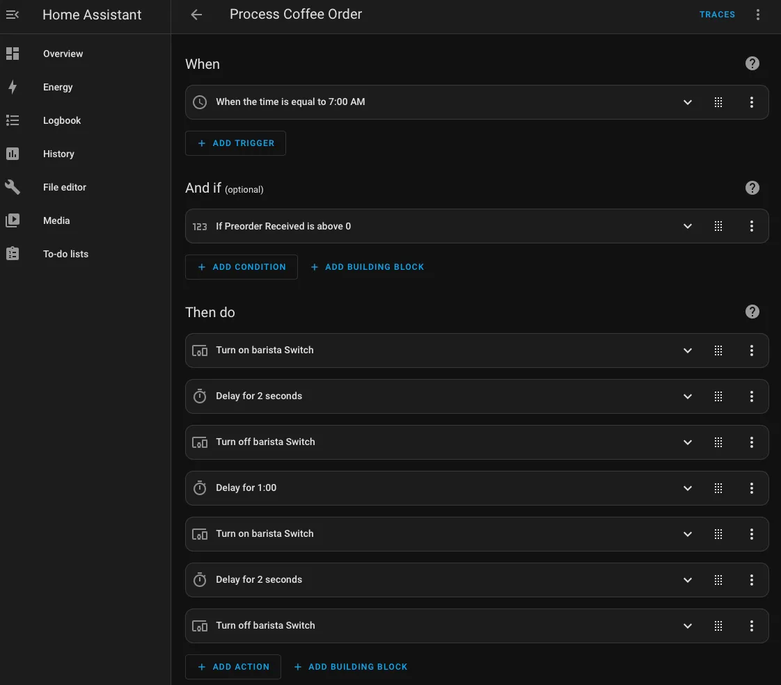The image size is (781, 685).
Task: Open the three-dot menu for Preorder Received condition
Action: [752, 226]
